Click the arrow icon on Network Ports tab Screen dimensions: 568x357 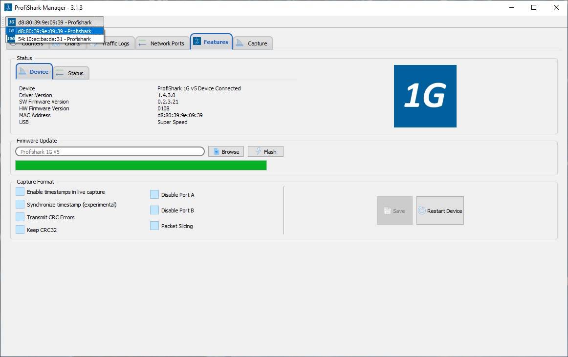[x=142, y=43]
